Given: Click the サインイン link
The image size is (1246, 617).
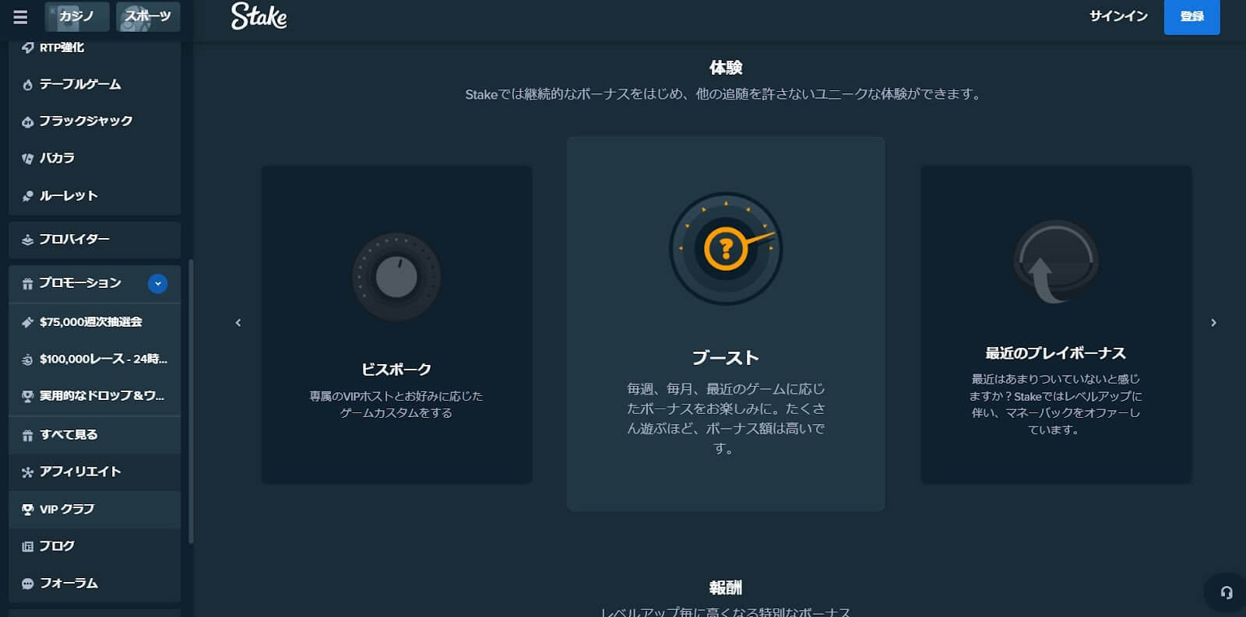Looking at the screenshot, I should [x=1118, y=16].
